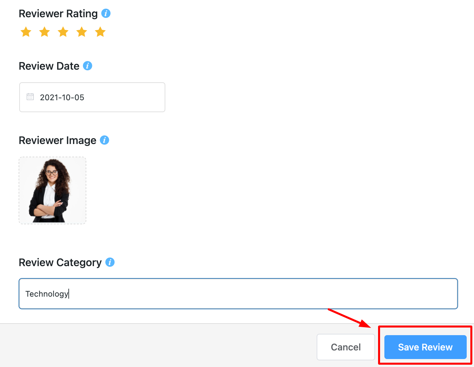Open Review Date info icon
Image resolution: width=474 pixels, height=367 pixels.
tap(87, 66)
